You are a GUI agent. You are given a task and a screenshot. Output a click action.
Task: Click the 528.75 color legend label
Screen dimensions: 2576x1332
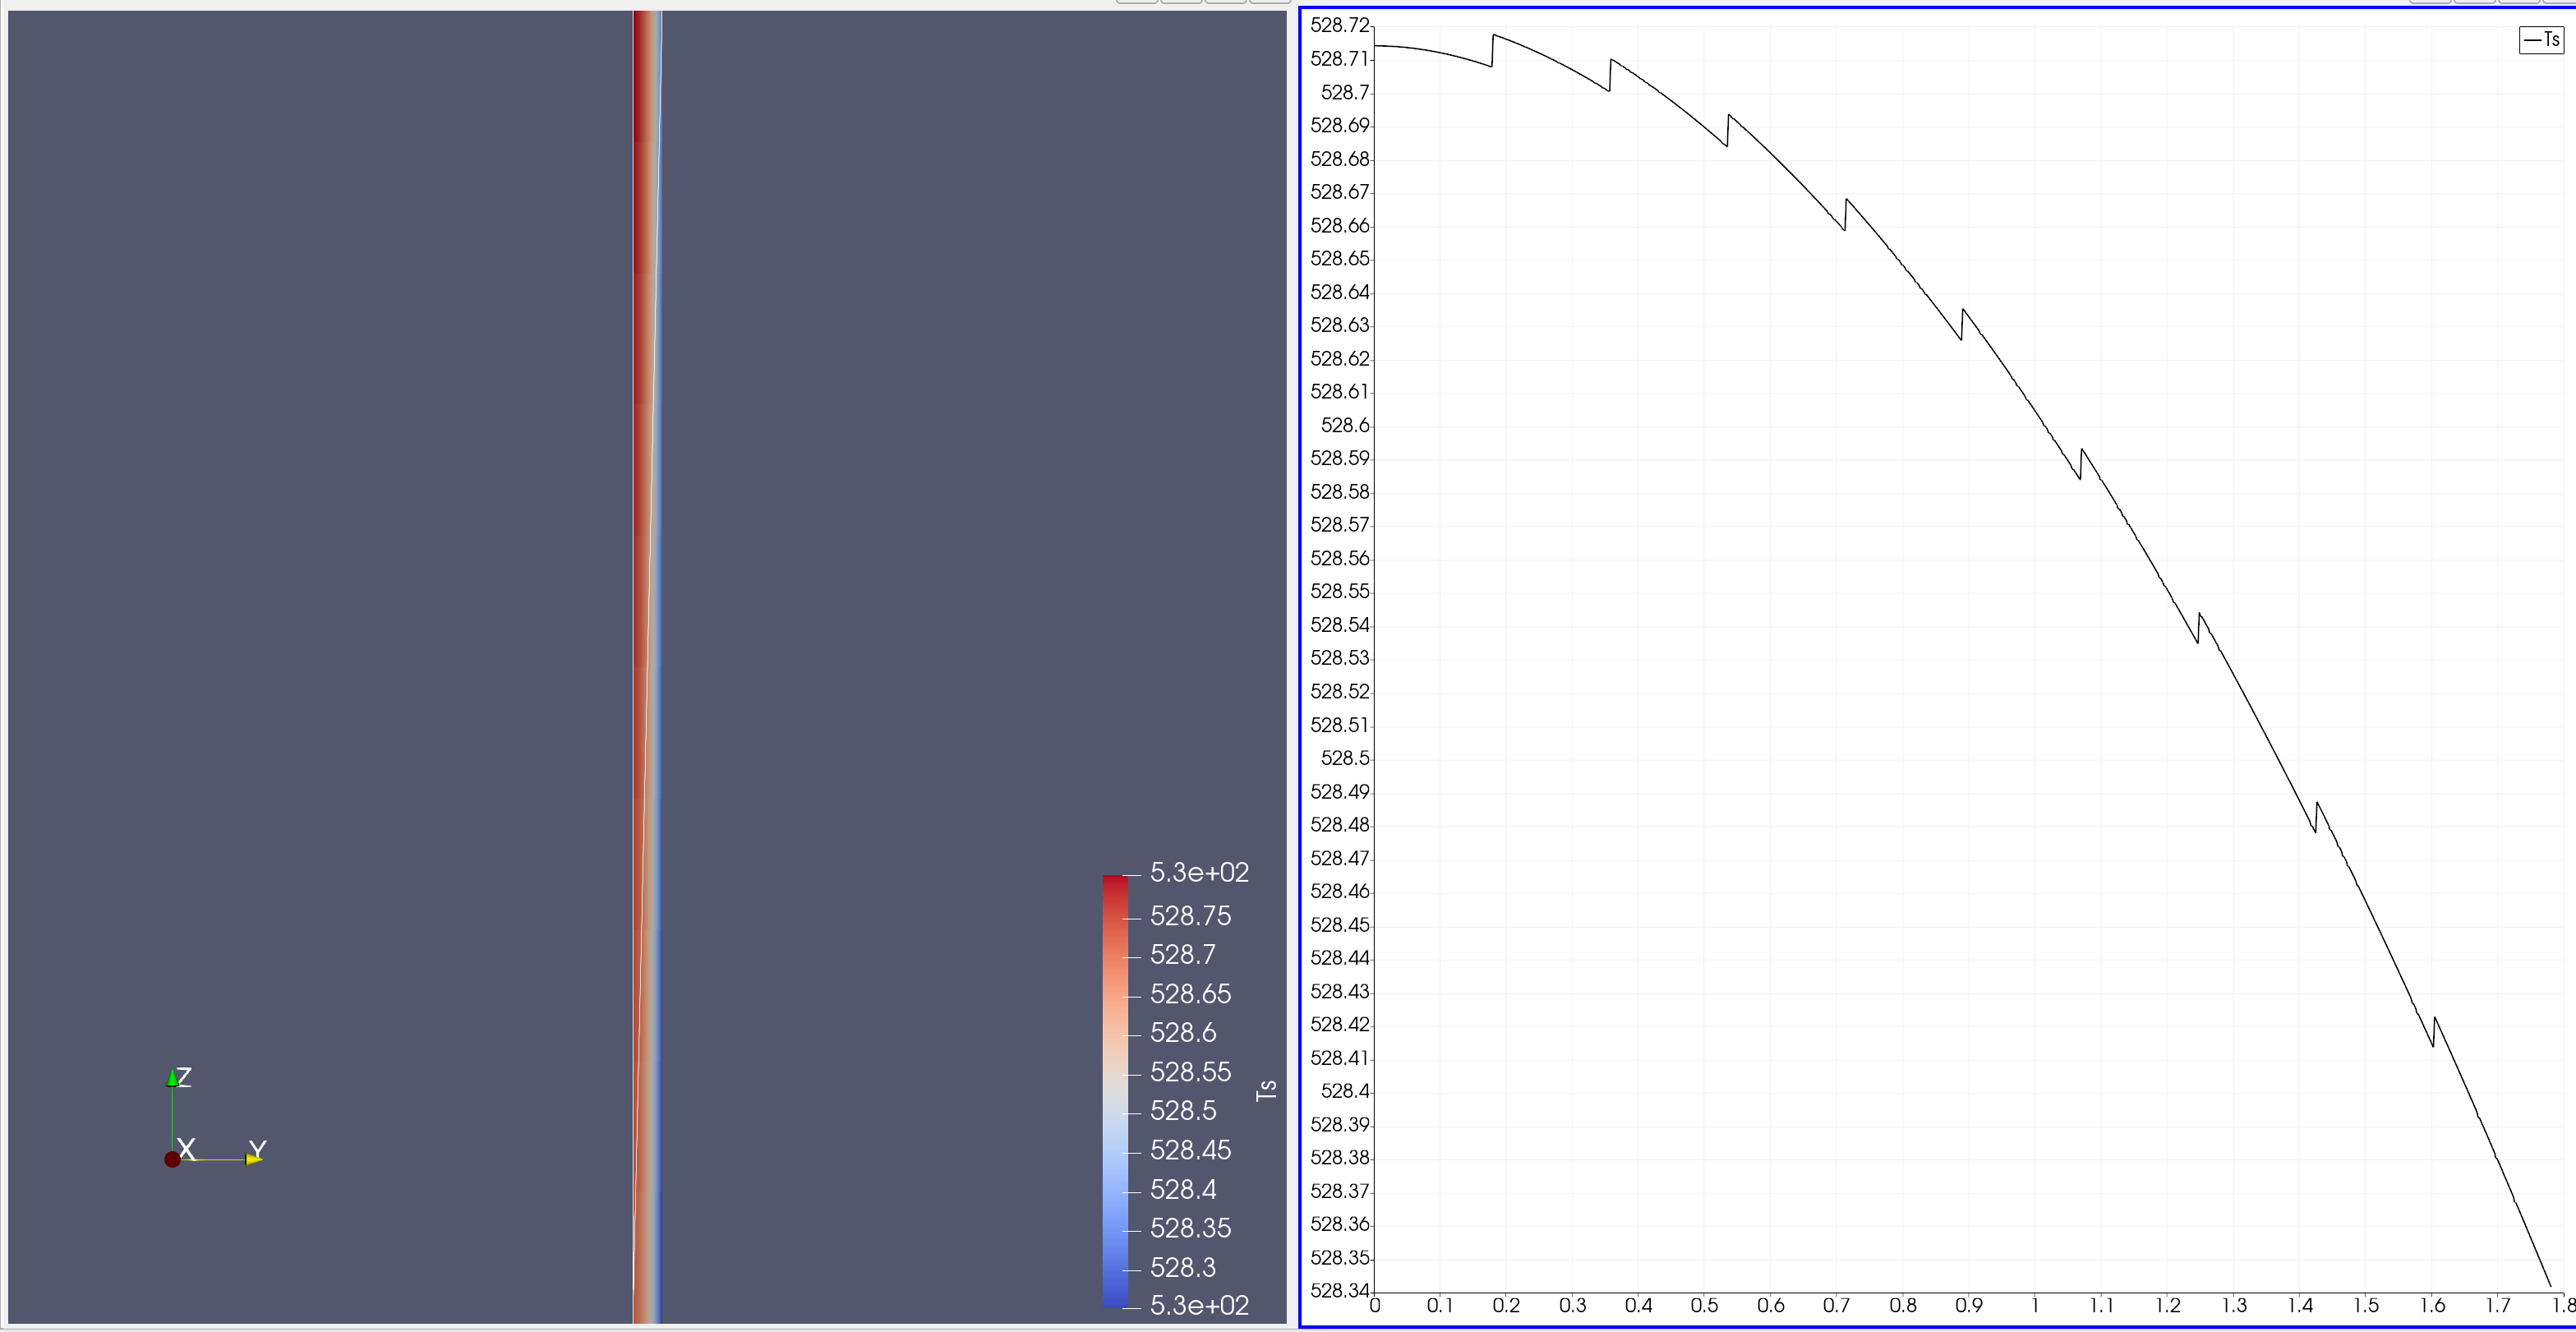[x=1190, y=916]
